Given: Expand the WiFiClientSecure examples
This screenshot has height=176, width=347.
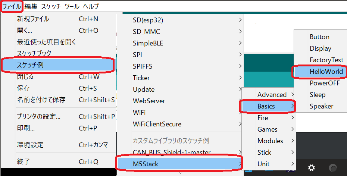Looking at the screenshot, I should coord(157,124).
